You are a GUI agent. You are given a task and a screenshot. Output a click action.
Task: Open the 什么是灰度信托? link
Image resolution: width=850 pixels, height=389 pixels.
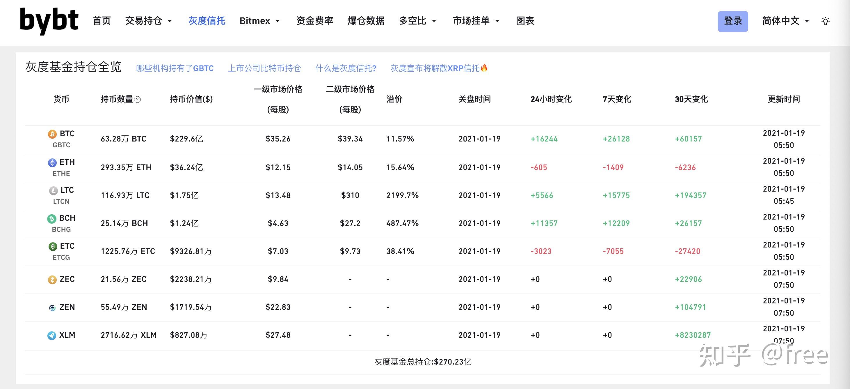click(346, 68)
